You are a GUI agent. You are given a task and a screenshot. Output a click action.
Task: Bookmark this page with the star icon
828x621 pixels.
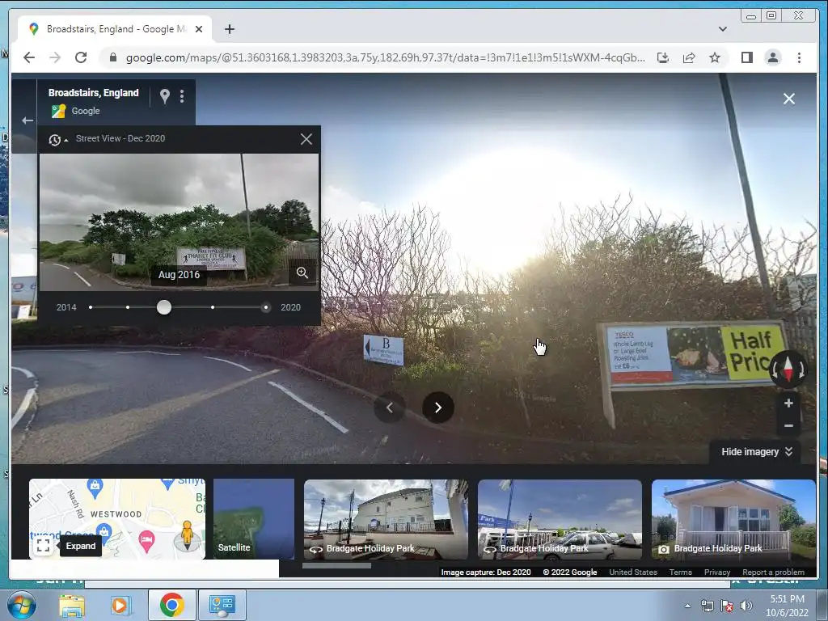coord(715,57)
